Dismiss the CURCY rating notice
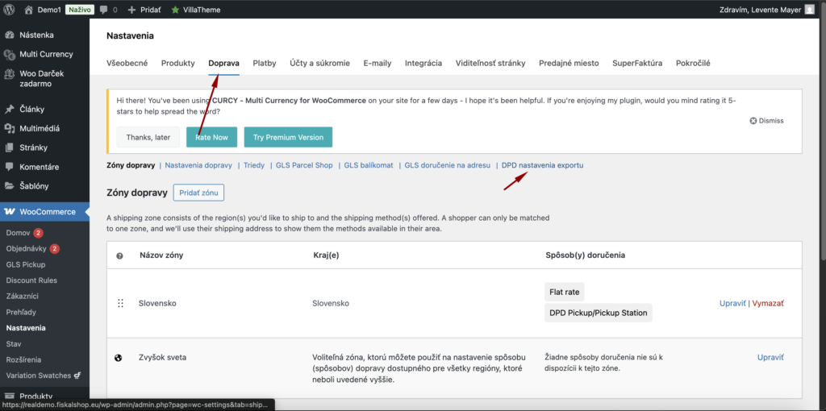The height and width of the screenshot is (411, 826). click(x=766, y=121)
